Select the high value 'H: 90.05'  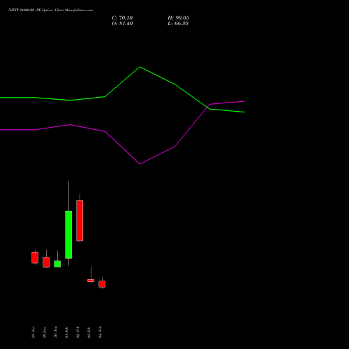coord(178,18)
